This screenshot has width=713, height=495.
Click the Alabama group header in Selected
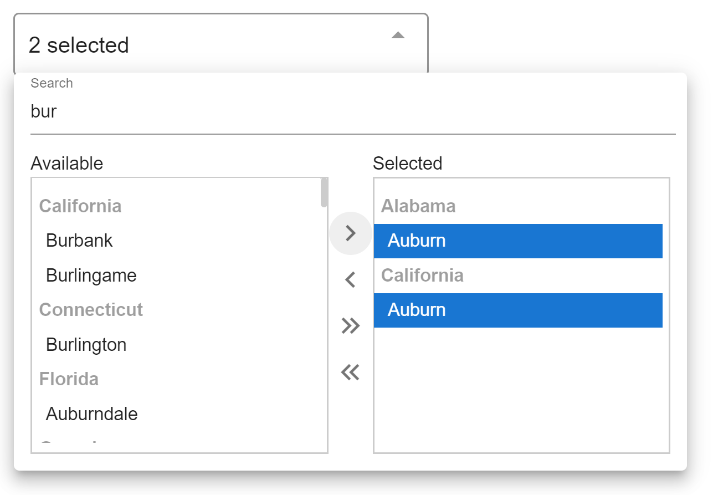(418, 206)
